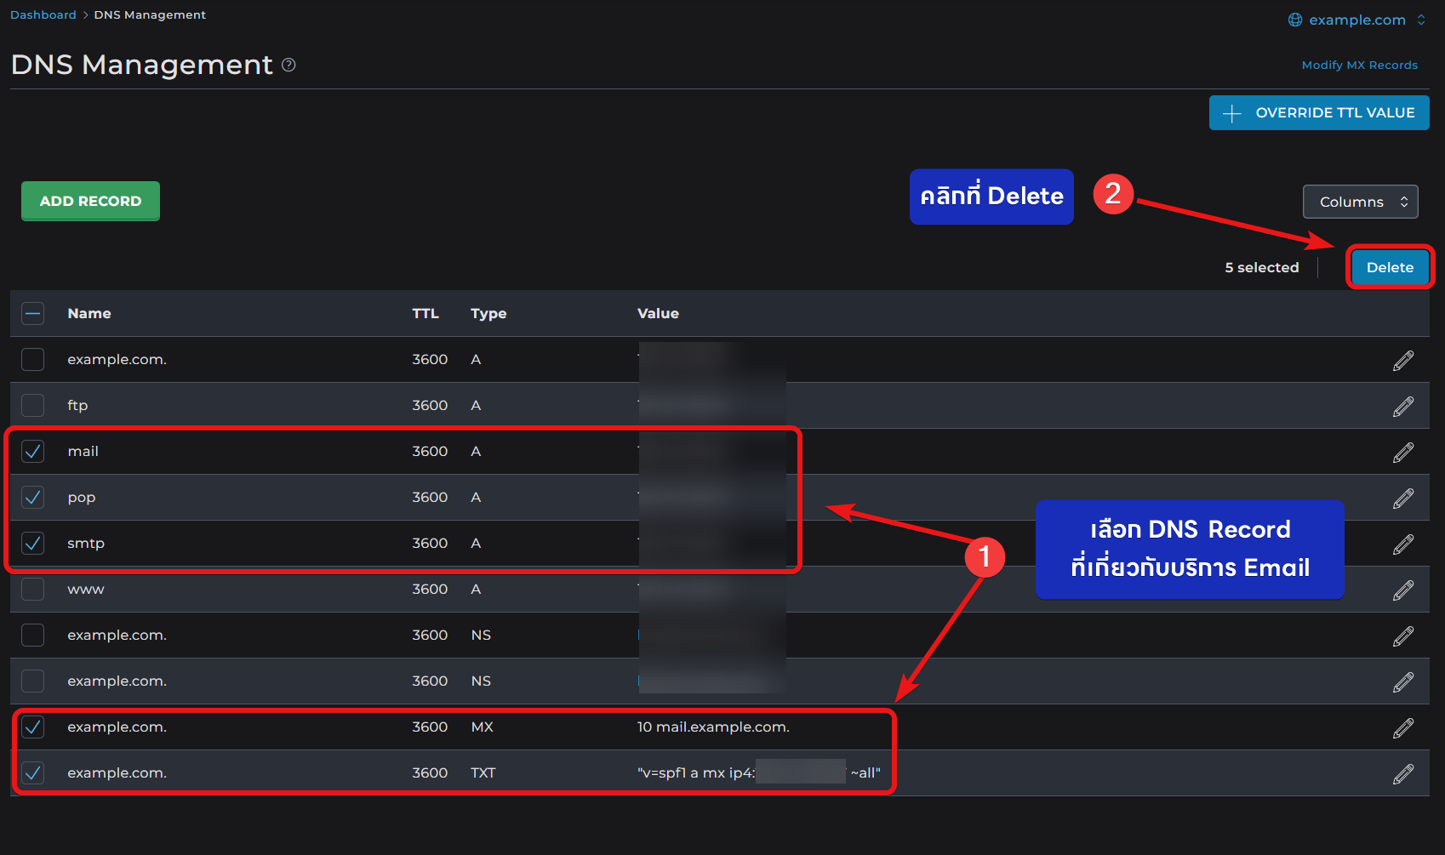Uncheck the MX record checkbox

(32, 727)
